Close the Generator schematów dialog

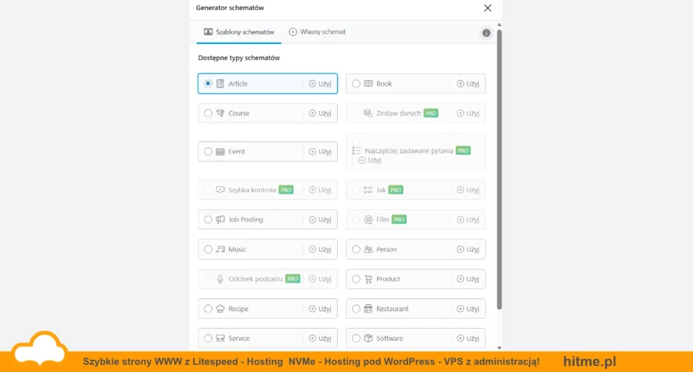click(487, 8)
